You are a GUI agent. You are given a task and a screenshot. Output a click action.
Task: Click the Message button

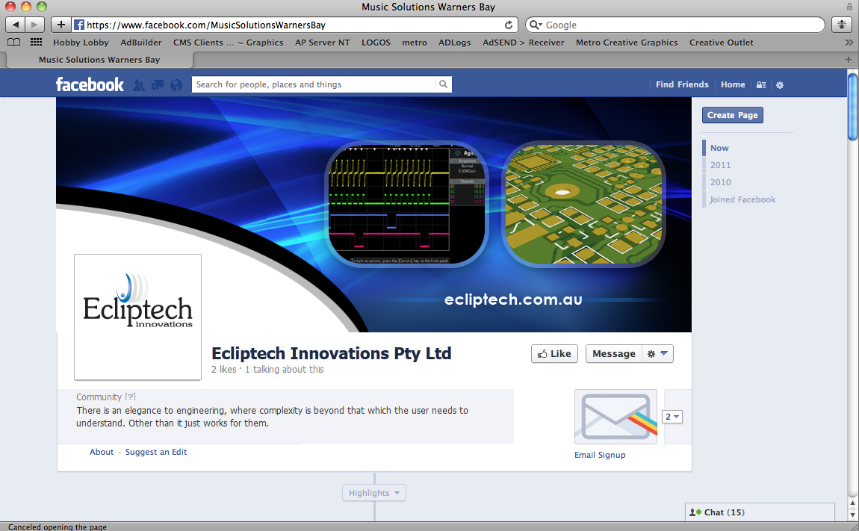613,353
